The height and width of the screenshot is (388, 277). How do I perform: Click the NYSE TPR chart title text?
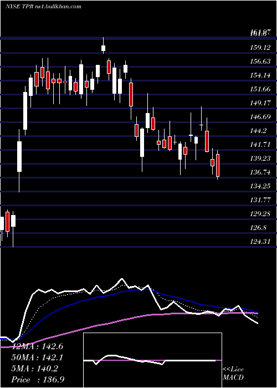coord(43,7)
